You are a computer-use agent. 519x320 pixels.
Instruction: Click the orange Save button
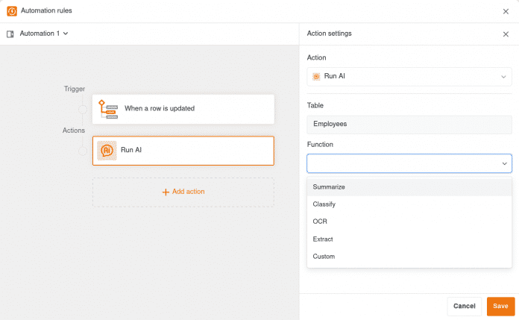pyautogui.click(x=500, y=306)
